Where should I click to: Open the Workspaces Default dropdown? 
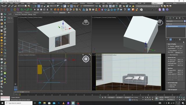coord(179,3)
